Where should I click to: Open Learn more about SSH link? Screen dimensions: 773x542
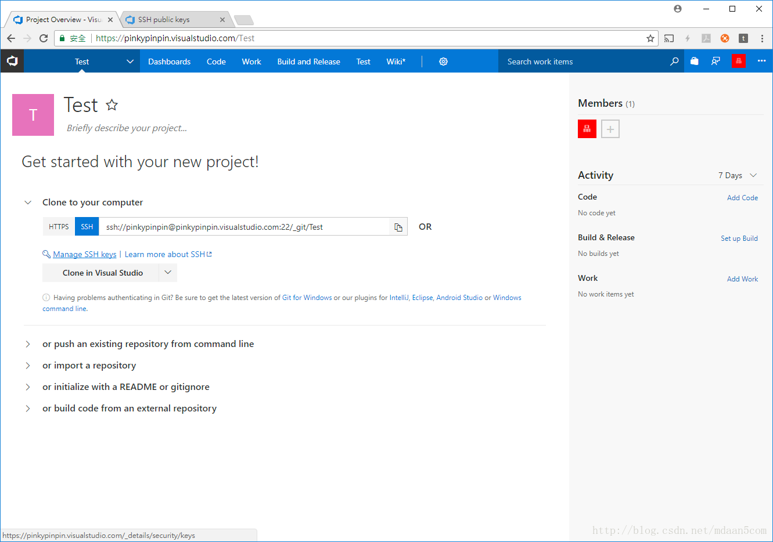pyautogui.click(x=168, y=254)
